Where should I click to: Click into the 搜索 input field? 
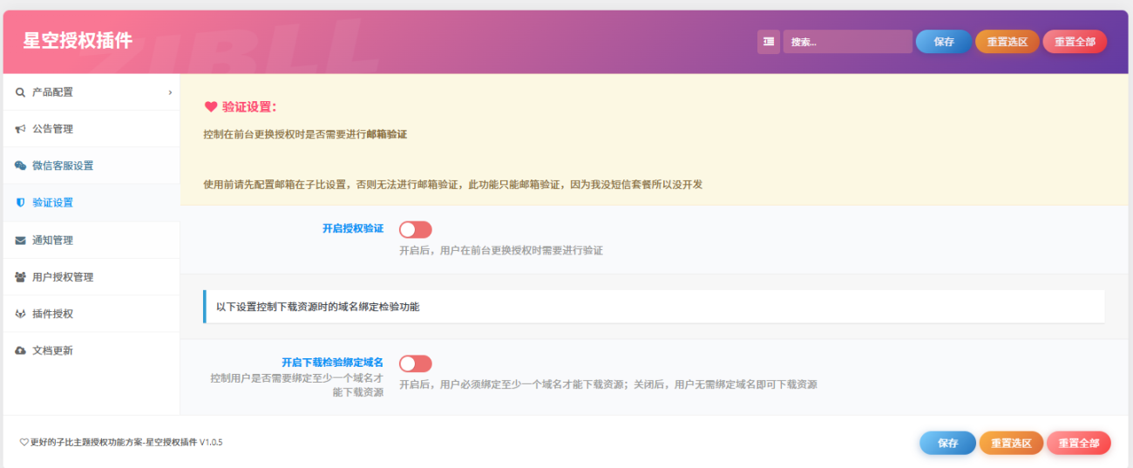[846, 42]
